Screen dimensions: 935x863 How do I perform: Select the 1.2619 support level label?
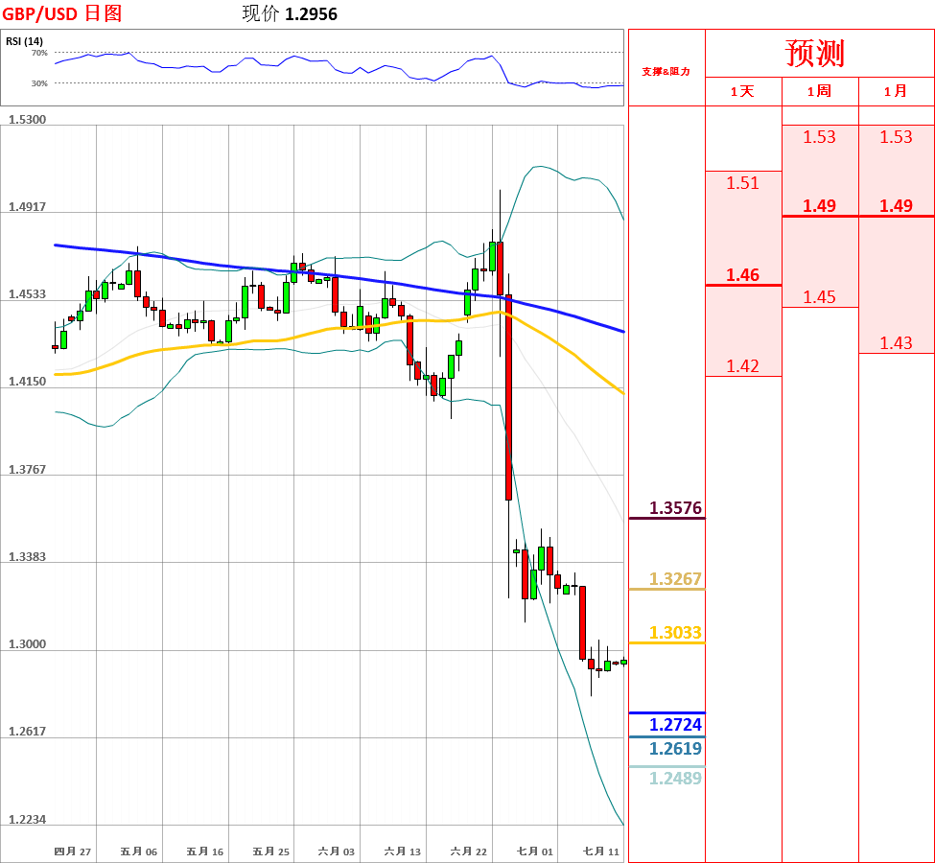click(675, 749)
